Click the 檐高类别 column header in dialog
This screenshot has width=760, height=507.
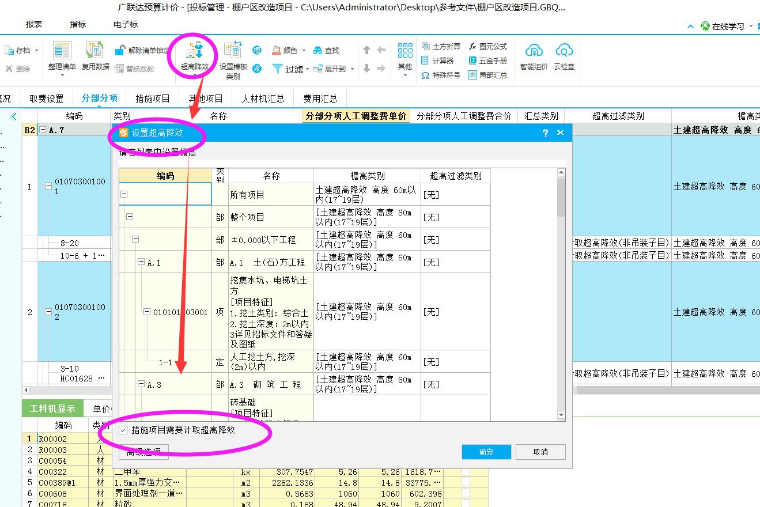coord(368,176)
